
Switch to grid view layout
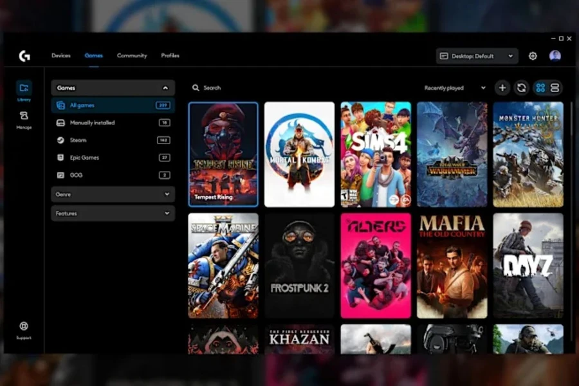540,88
